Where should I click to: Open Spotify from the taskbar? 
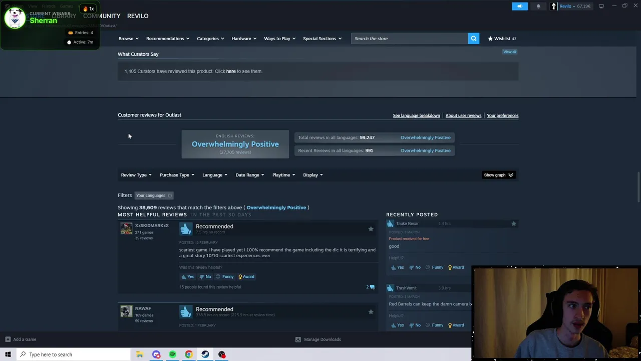coord(172,354)
